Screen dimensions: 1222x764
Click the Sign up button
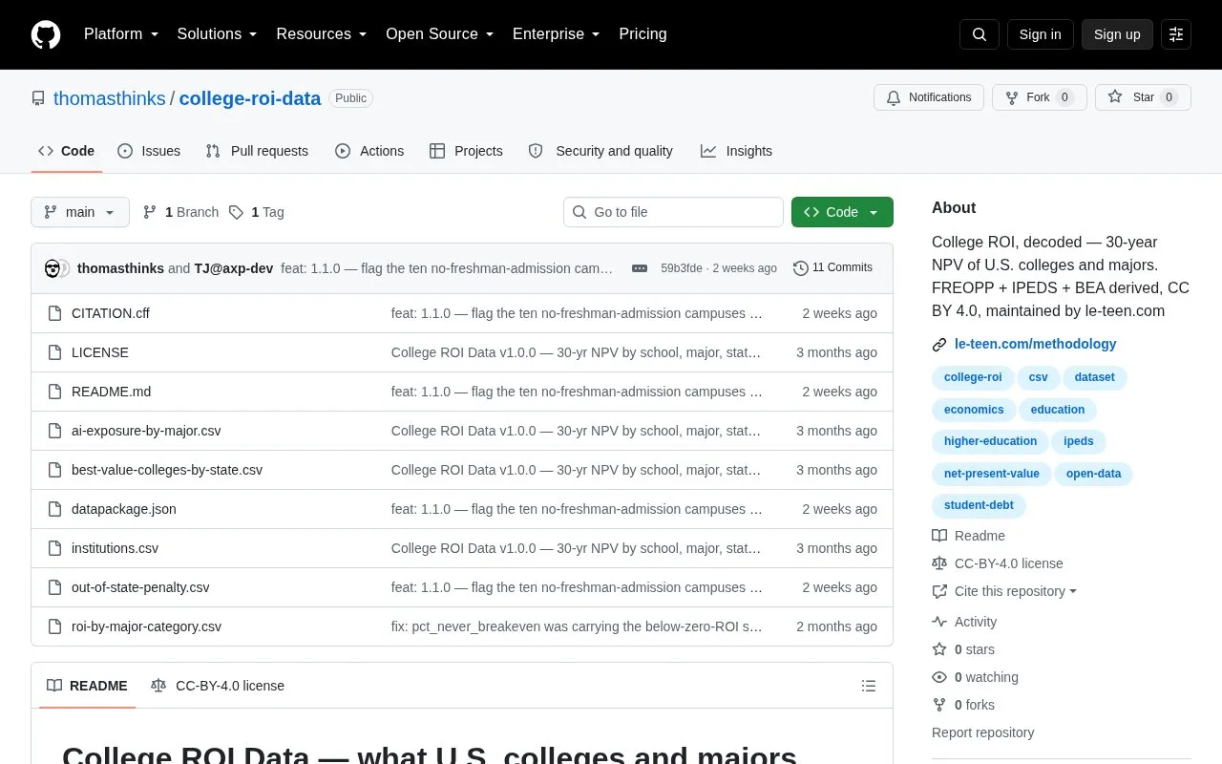click(1117, 34)
